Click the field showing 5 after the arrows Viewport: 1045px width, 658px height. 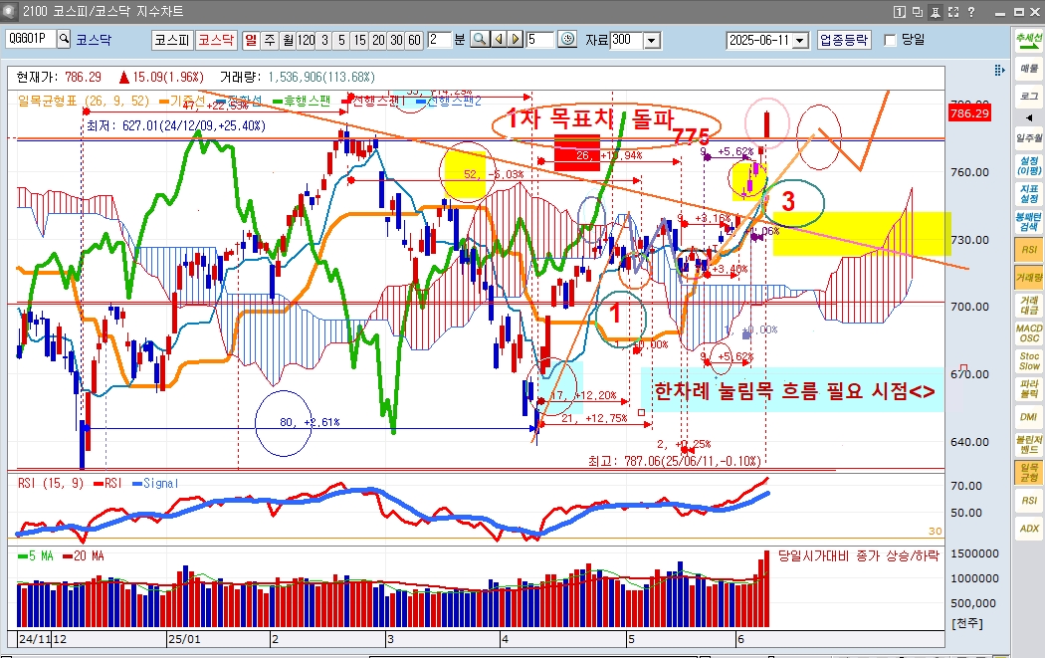pyautogui.click(x=539, y=40)
